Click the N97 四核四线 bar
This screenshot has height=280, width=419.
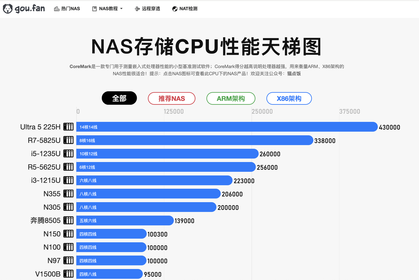click(111, 261)
